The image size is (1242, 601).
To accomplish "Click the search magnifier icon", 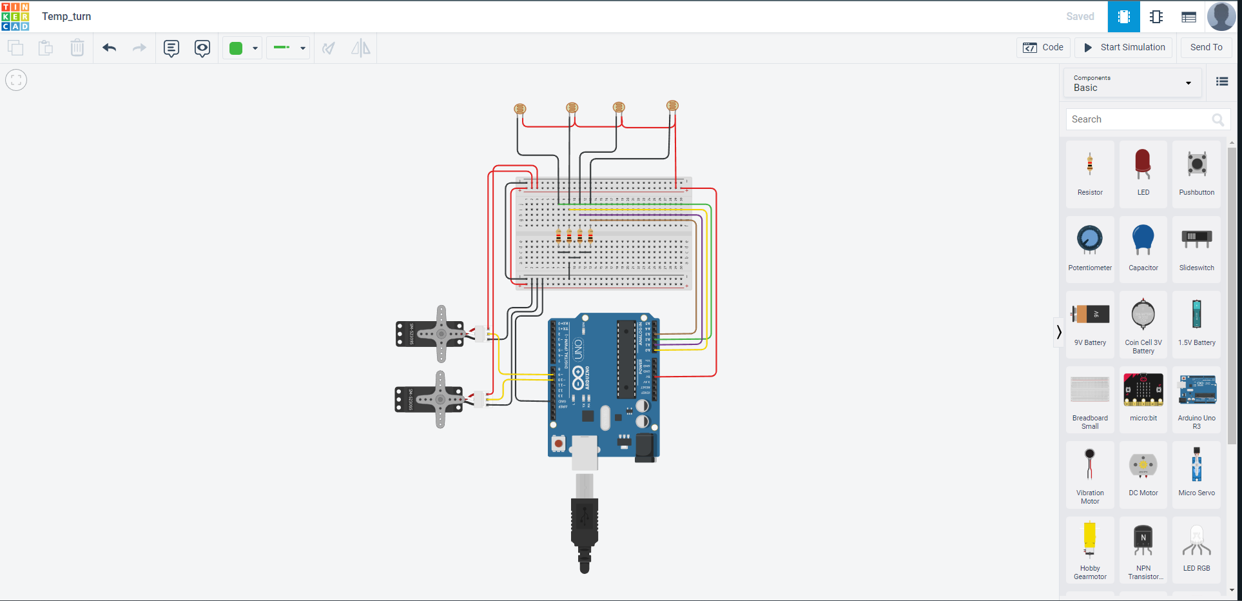I will click(x=1218, y=119).
